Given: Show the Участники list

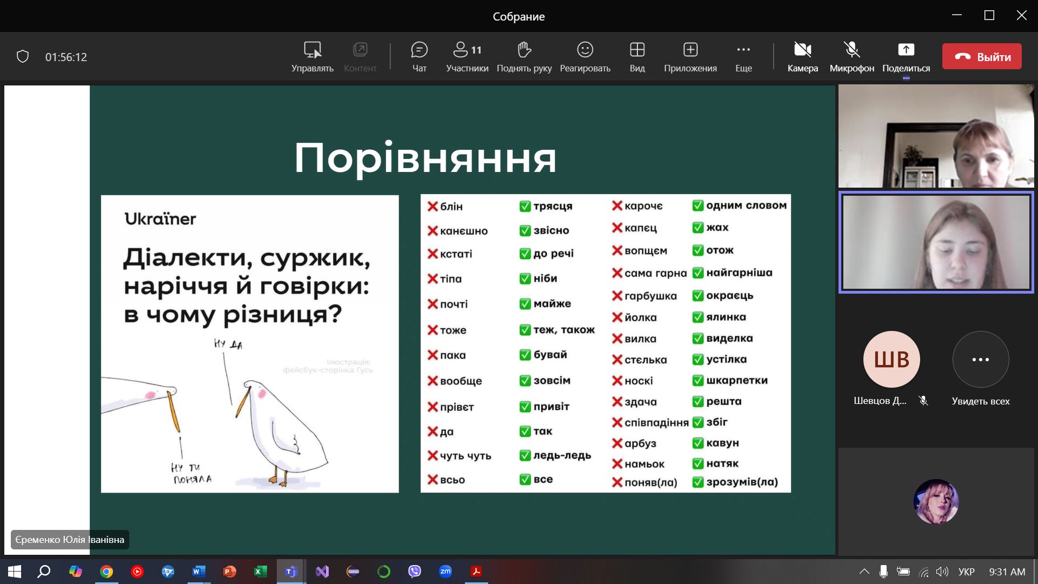Looking at the screenshot, I should (467, 57).
